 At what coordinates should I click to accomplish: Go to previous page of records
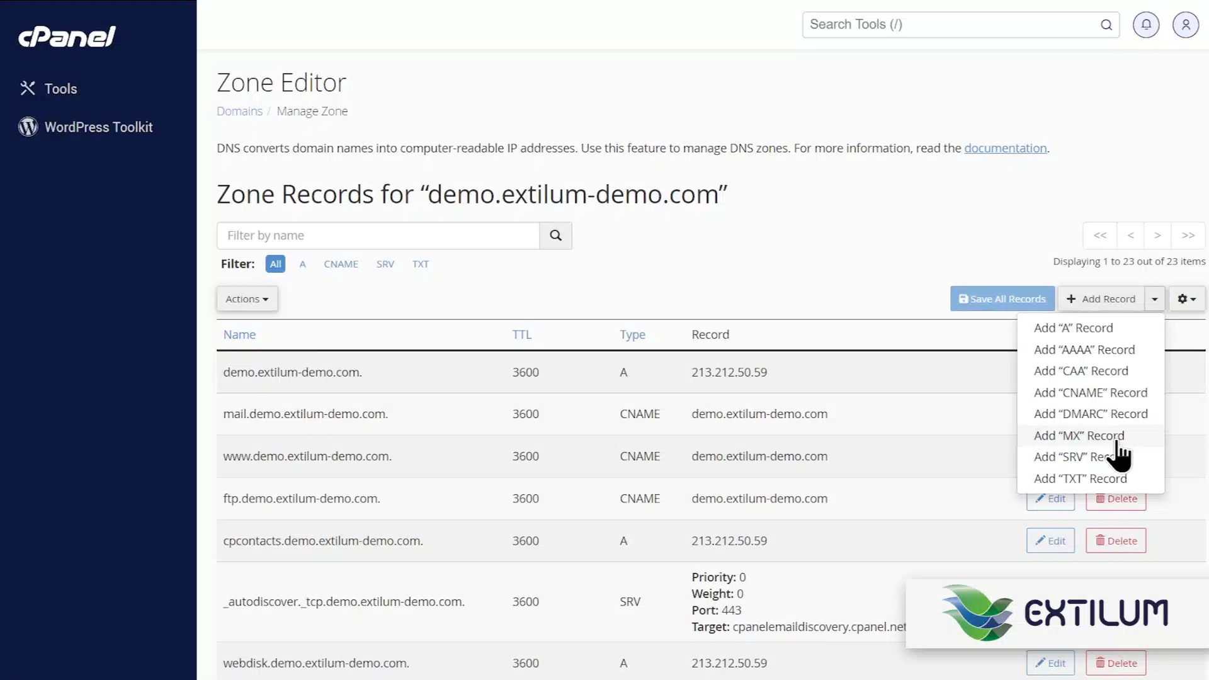coord(1131,235)
